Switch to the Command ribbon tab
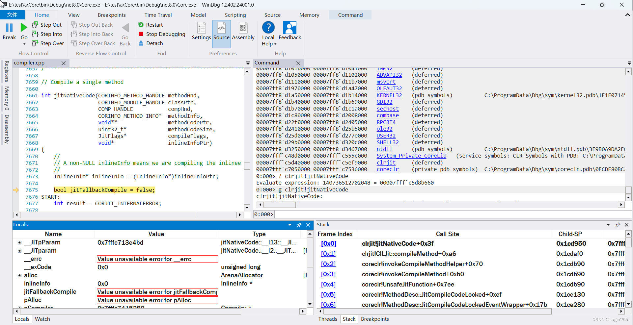This screenshot has width=633, height=325. [x=350, y=15]
